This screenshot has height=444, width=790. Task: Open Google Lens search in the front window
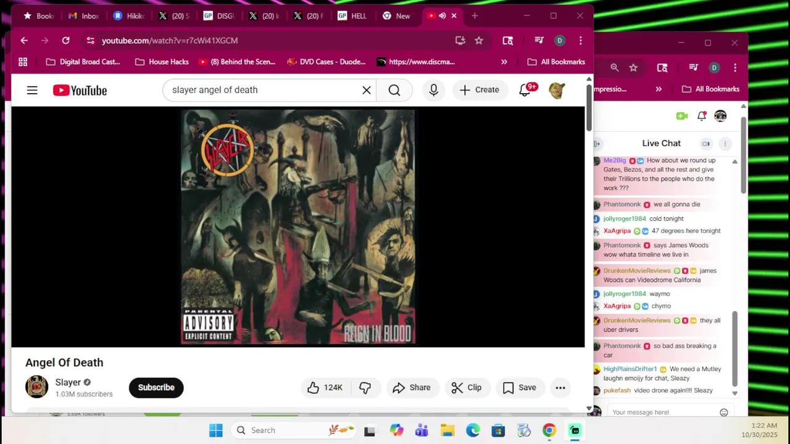tap(508, 40)
